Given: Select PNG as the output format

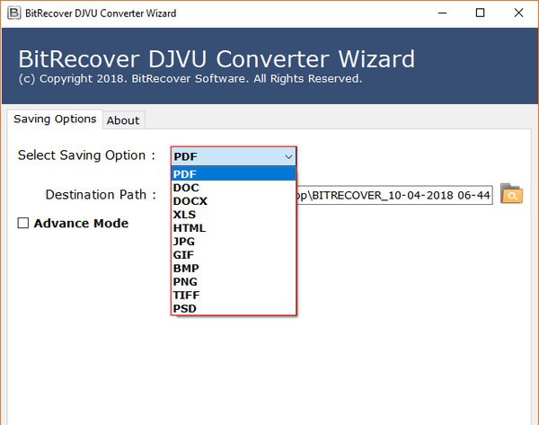Looking at the screenshot, I should coord(234,281).
